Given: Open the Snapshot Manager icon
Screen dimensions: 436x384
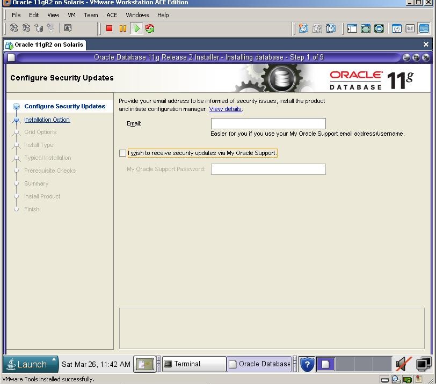Looking at the screenshot, I should click(x=330, y=28).
